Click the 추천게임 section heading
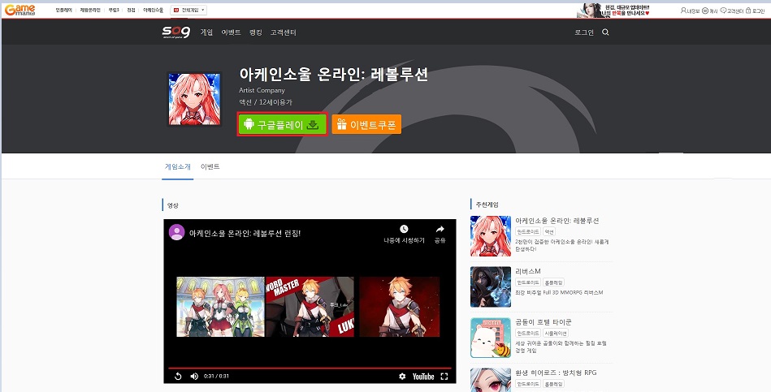The image size is (771, 392). [487, 205]
